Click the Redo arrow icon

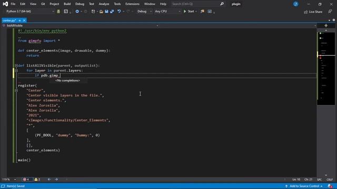point(128,12)
